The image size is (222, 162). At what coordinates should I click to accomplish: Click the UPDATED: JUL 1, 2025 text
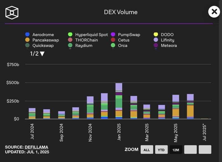(x=27, y=152)
